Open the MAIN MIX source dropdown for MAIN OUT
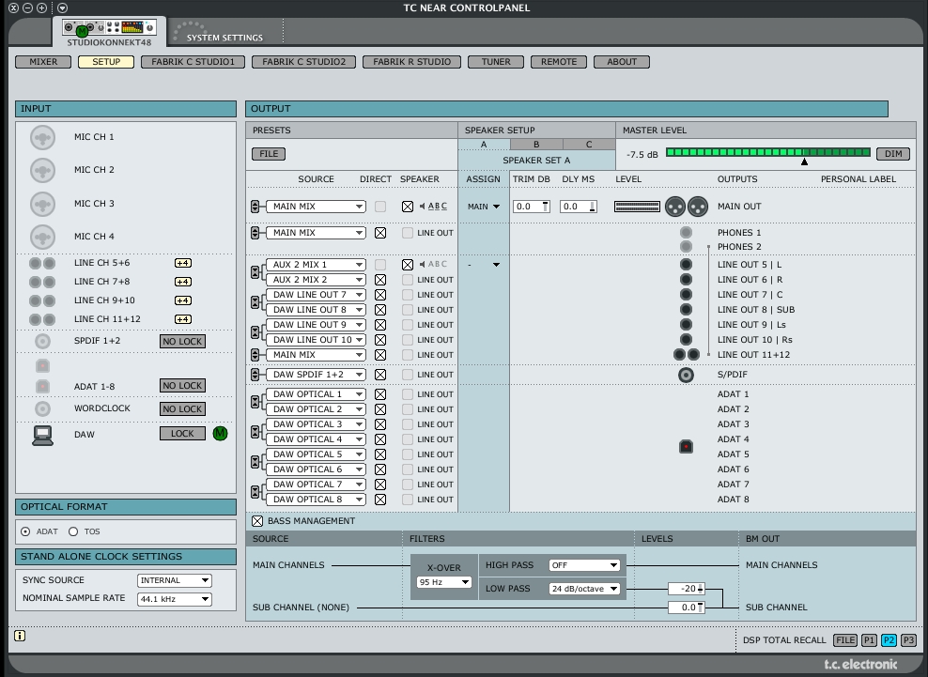928x677 pixels. tap(316, 207)
